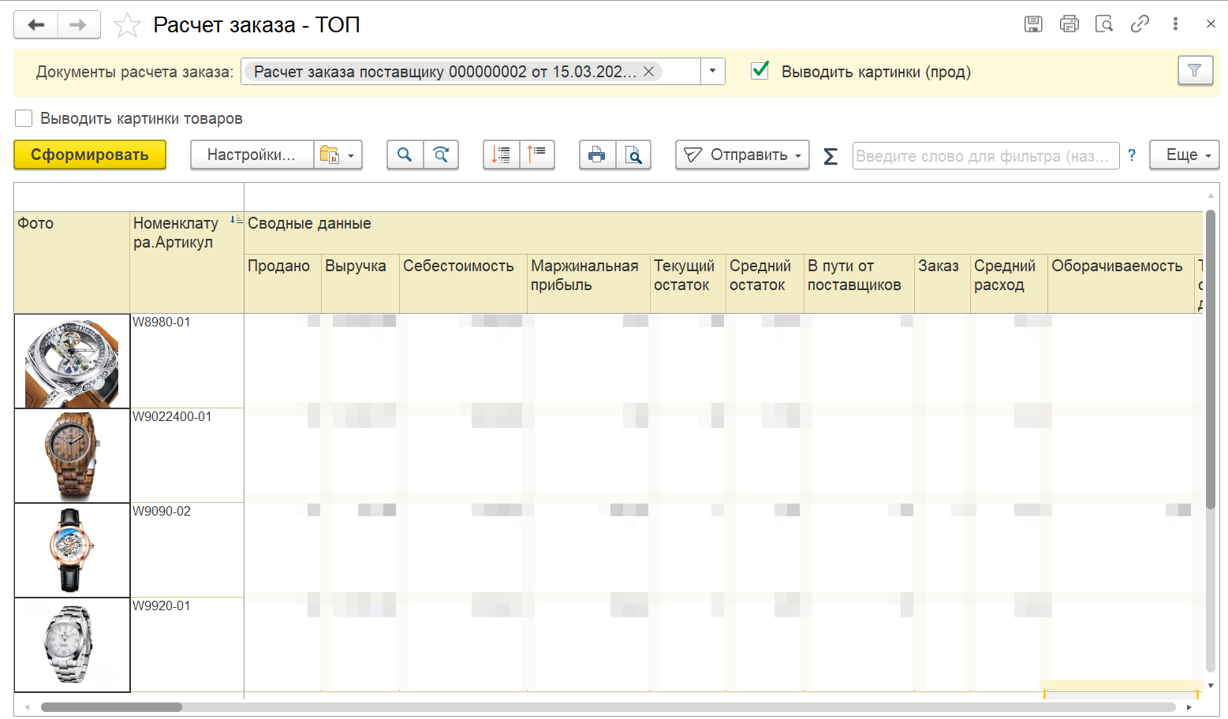1228x719 pixels.
Task: Expand the Документы расчета заказа selector list
Action: [712, 71]
